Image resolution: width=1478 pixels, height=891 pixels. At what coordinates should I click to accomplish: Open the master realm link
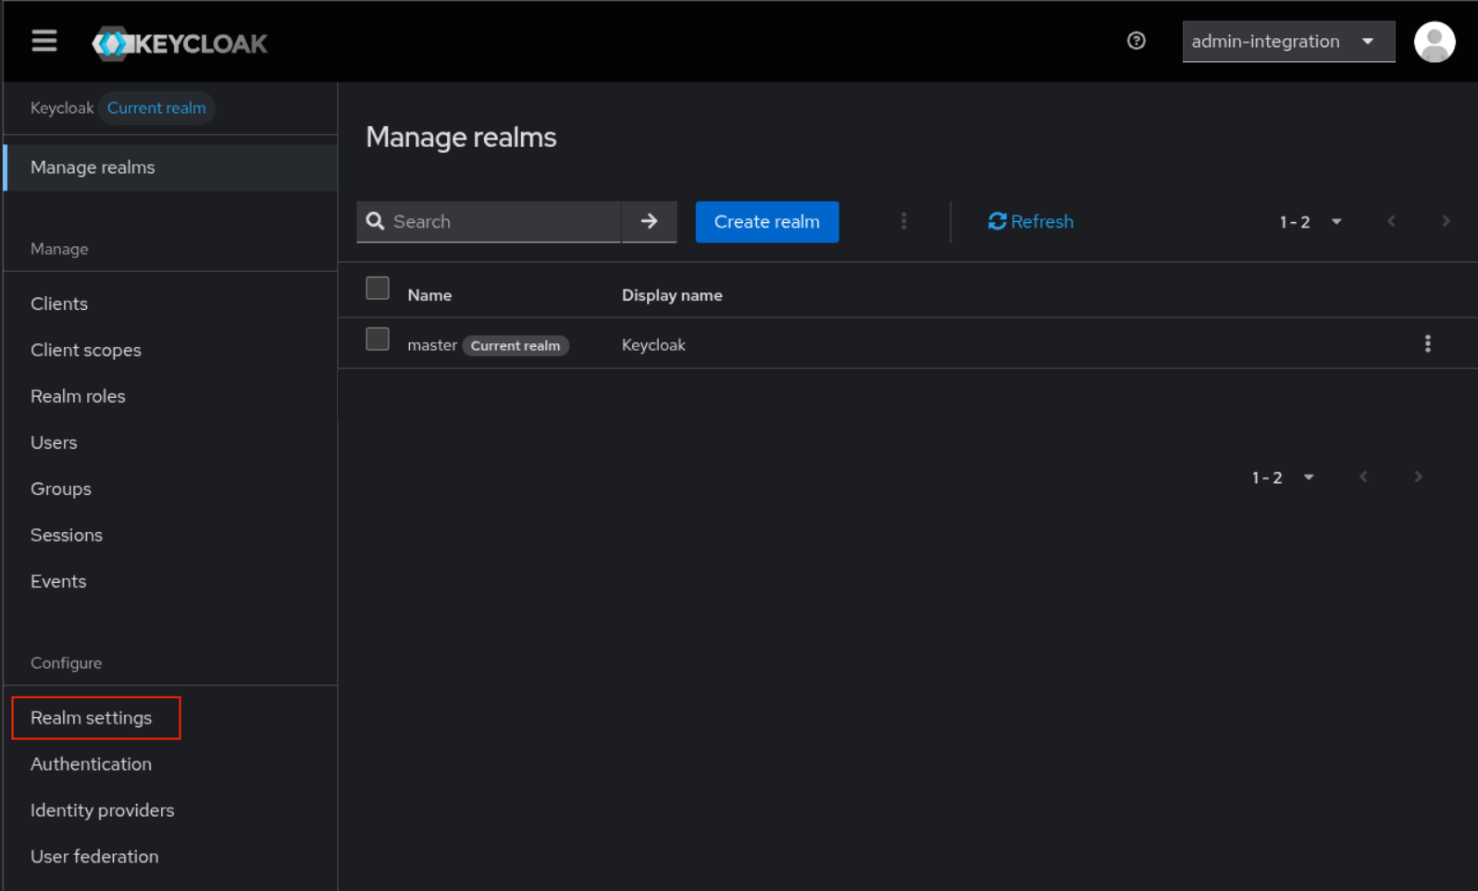(431, 345)
